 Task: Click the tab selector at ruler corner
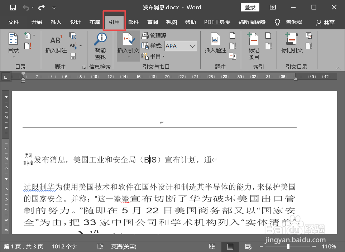pyautogui.click(x=6, y=77)
